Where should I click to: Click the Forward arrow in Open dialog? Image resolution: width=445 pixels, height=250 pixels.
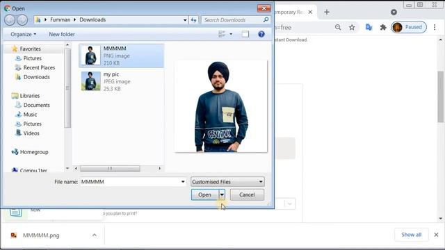(x=22, y=20)
